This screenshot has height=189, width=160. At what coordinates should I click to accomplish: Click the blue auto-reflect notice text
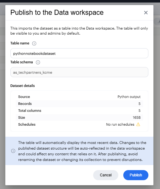pyautogui.click(x=82, y=151)
